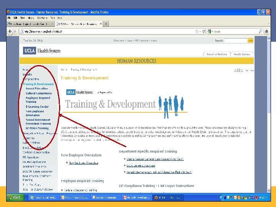Open a new tab with plus button
The image size is (276, 207).
(x=106, y=24)
